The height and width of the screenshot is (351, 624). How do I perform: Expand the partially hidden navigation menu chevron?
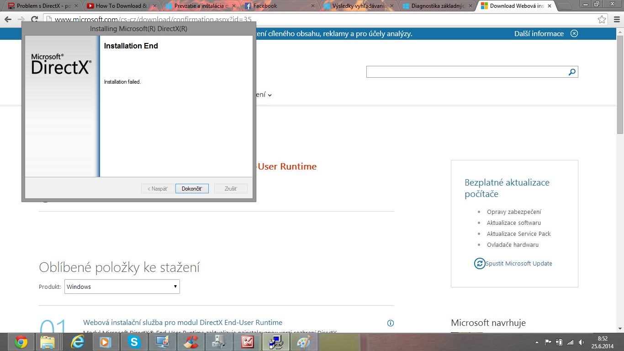270,95
